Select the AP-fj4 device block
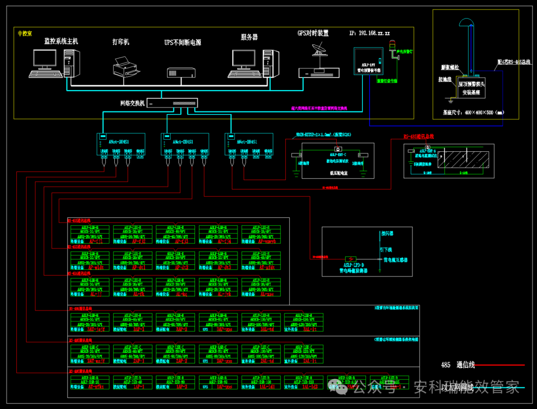Image resolution: width=537 pixels, height=409 pixels. tap(218, 234)
